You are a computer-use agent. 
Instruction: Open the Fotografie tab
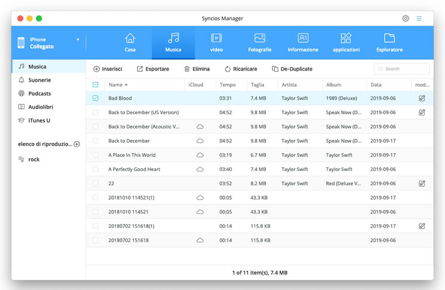point(260,43)
